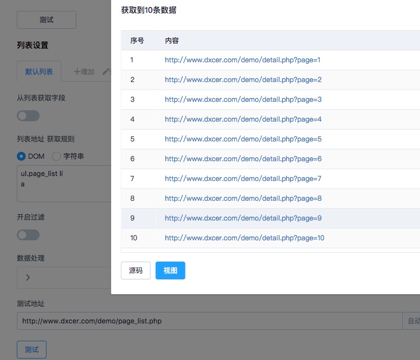The width and height of the screenshot is (420, 360).
Task: Open the detail.php?page=10 link
Action: click(244, 238)
